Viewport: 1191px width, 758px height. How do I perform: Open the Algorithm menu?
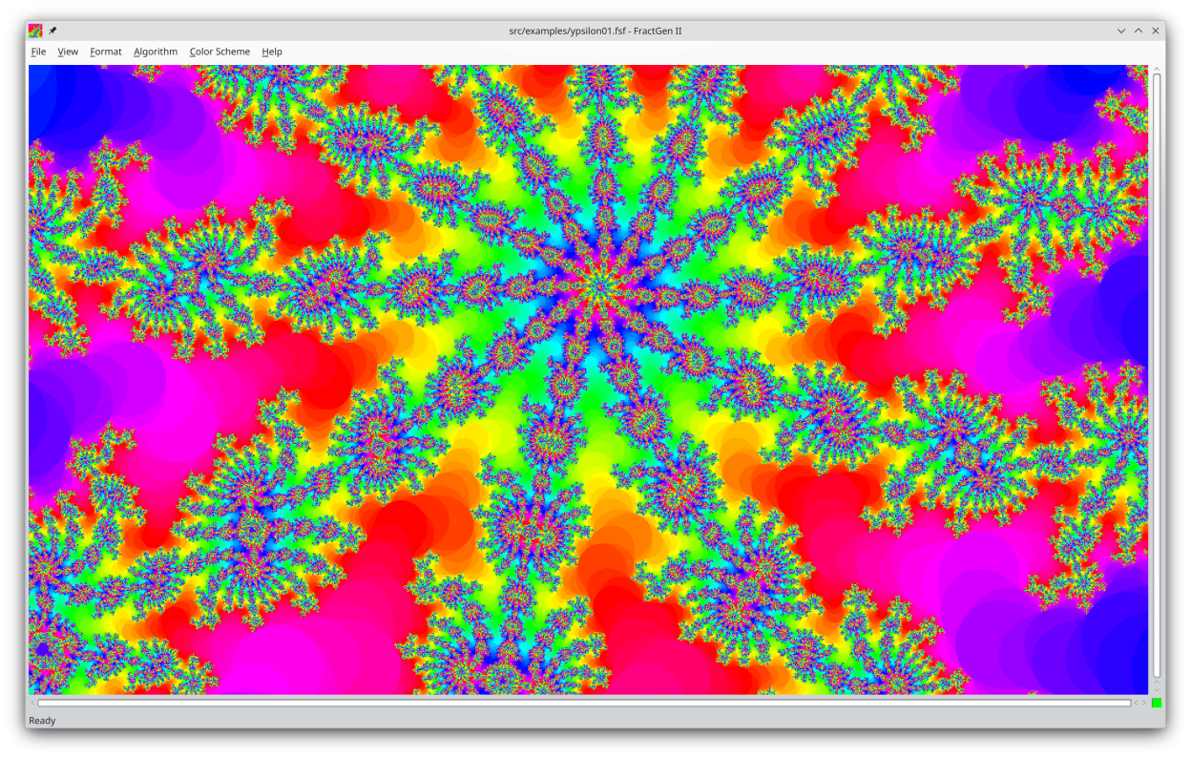pos(156,52)
